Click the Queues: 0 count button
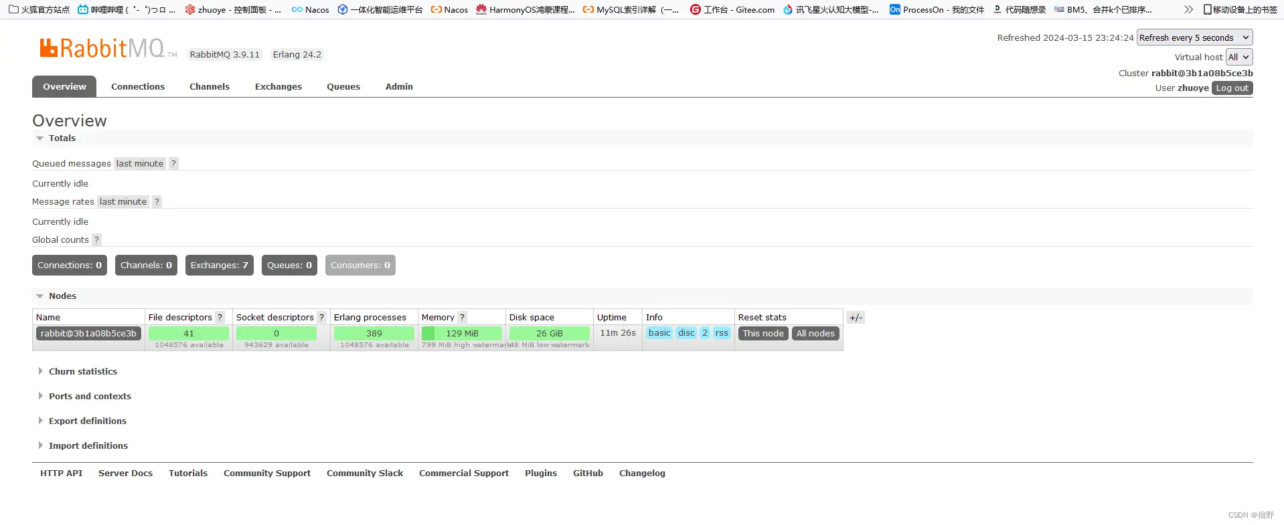 pos(289,265)
